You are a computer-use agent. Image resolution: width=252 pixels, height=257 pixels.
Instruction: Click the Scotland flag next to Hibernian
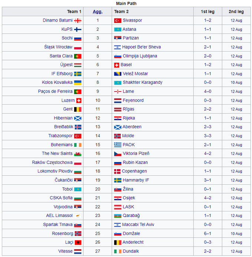click(x=78, y=118)
